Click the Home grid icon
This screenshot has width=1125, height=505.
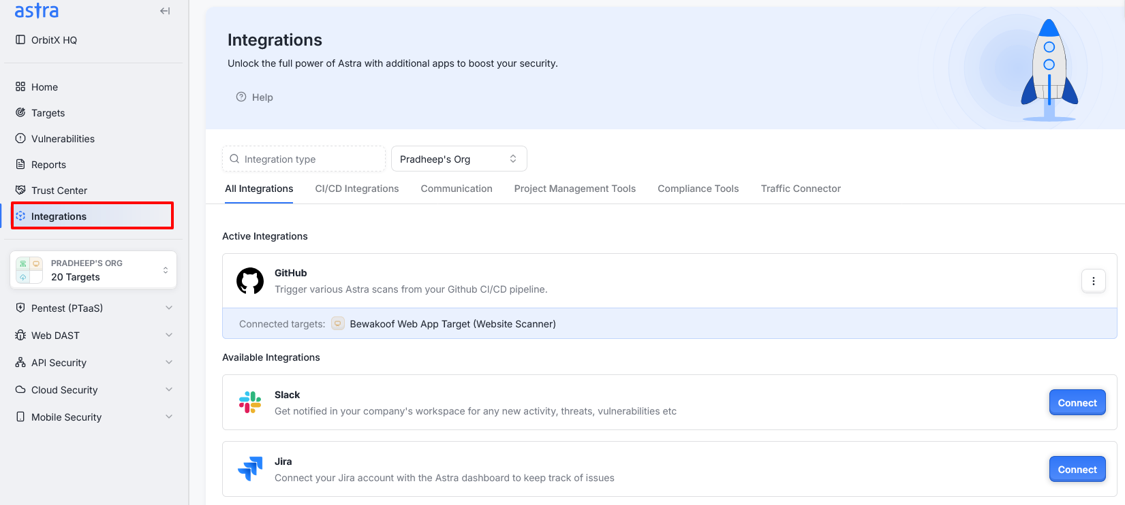20,86
